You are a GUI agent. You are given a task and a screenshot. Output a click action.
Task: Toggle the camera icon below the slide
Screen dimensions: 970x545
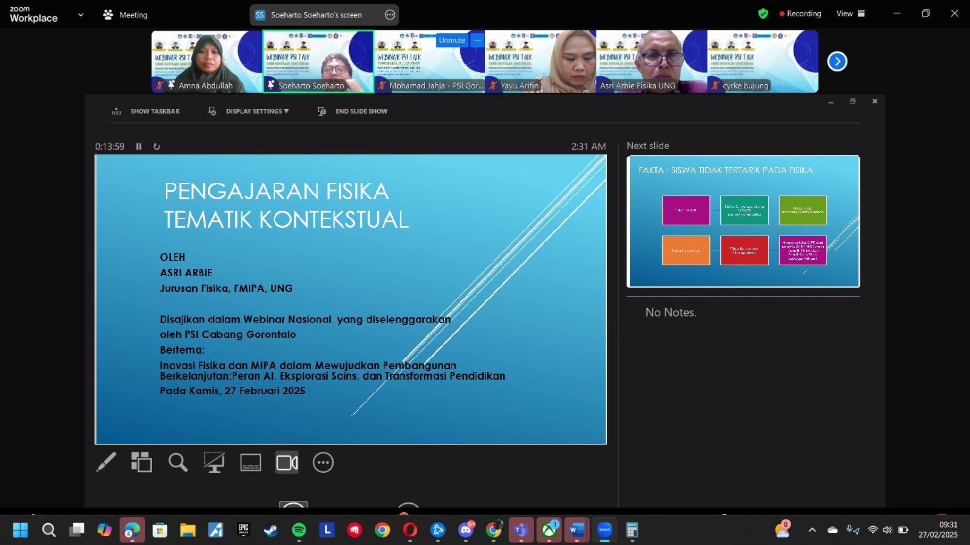(287, 463)
